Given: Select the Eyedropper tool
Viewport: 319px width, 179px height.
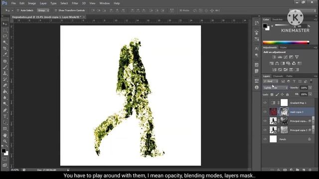Looking at the screenshot, I should pyautogui.click(x=5, y=55).
